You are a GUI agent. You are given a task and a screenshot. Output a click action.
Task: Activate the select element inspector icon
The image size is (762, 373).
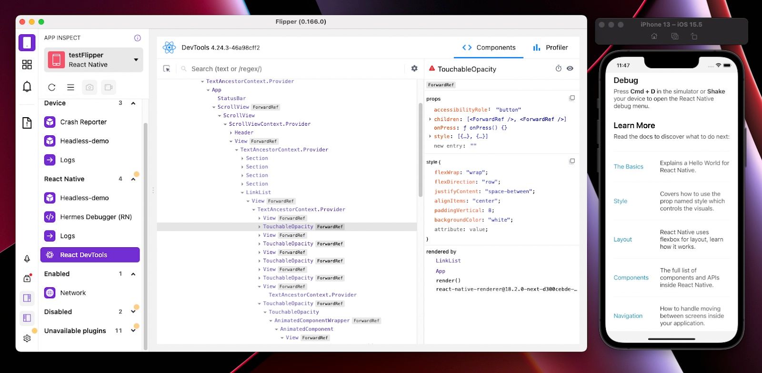[167, 69]
